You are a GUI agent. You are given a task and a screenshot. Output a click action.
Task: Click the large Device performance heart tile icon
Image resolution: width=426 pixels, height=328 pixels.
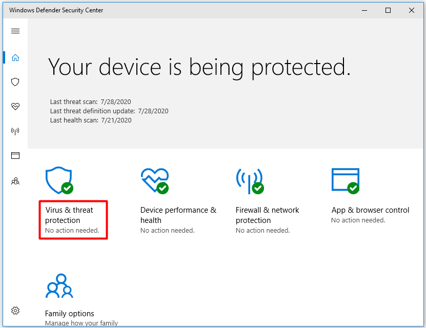(x=155, y=180)
